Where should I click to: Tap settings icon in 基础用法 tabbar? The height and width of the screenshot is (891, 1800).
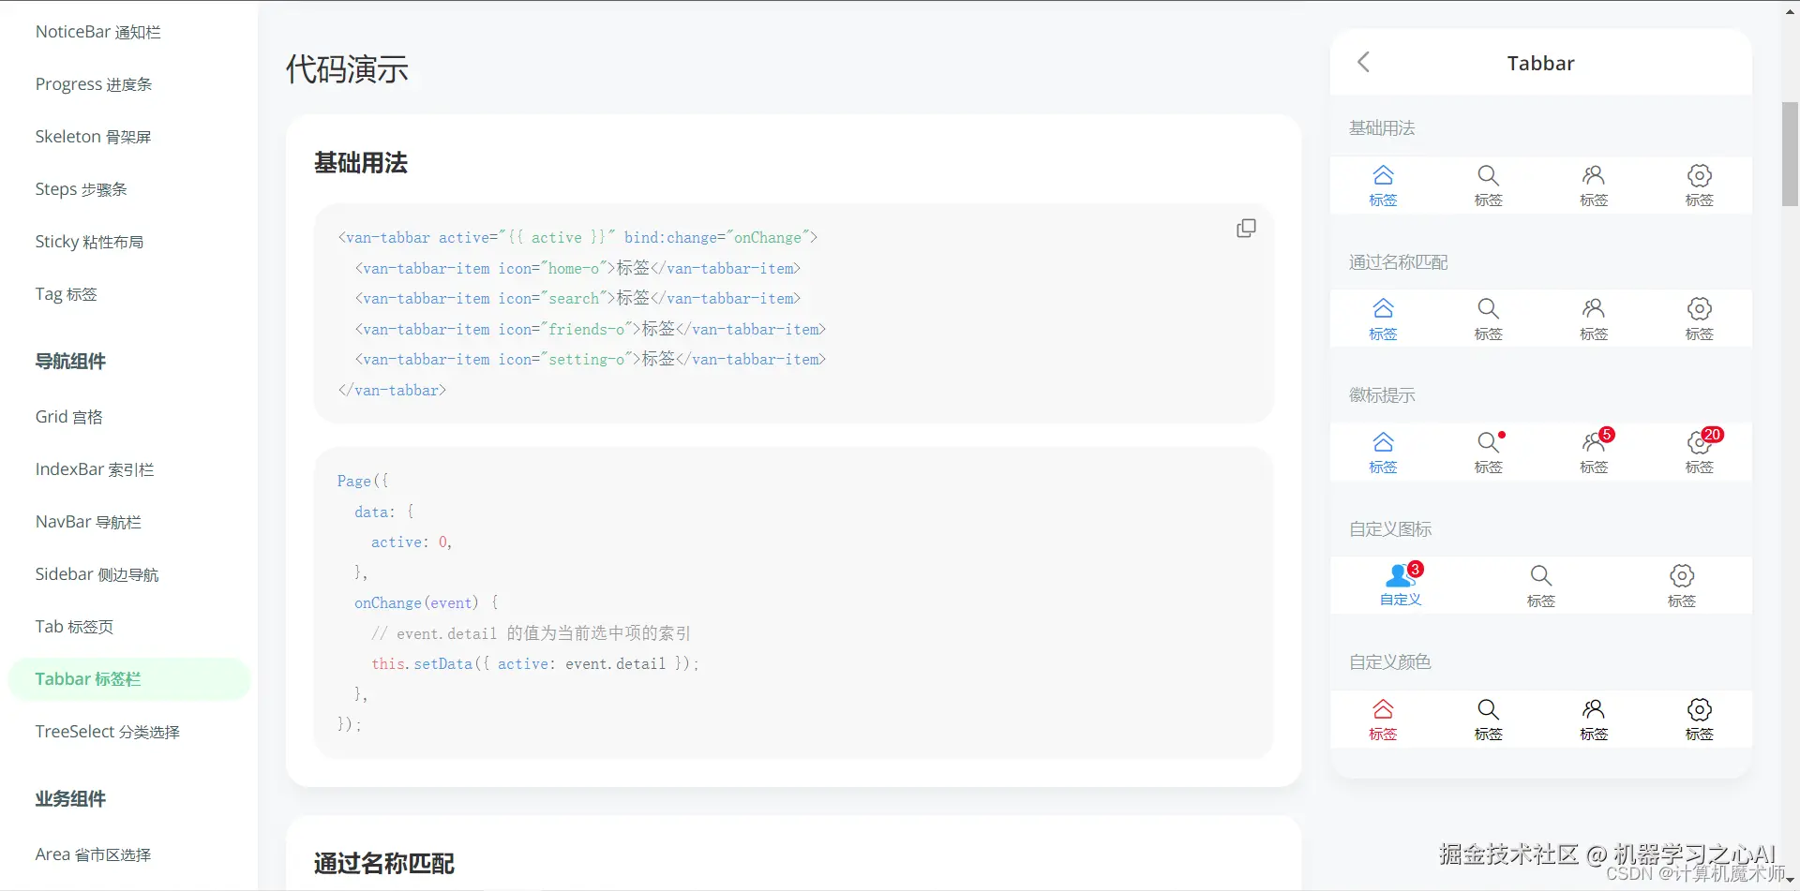click(1700, 175)
